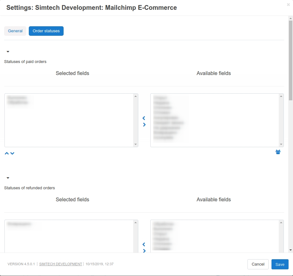The height and width of the screenshot is (276, 293).
Task: Save the Mailchimp settings
Action: point(280,264)
